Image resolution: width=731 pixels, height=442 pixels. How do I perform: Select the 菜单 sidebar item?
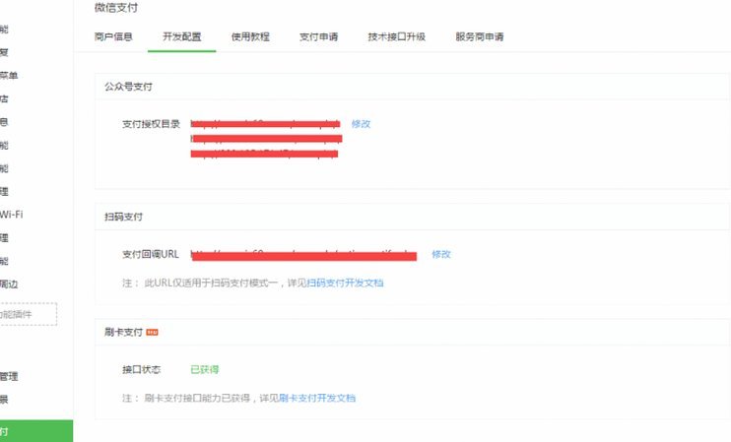(x=9, y=76)
